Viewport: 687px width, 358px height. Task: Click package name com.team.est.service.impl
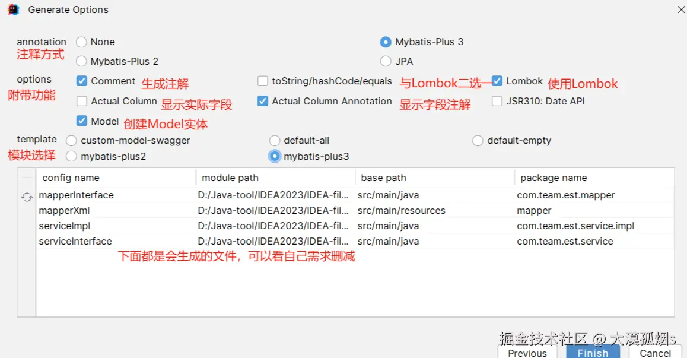click(575, 226)
